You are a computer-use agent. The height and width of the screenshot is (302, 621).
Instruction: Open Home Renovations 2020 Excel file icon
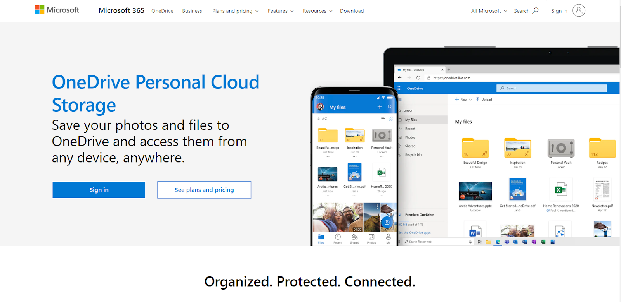561,189
